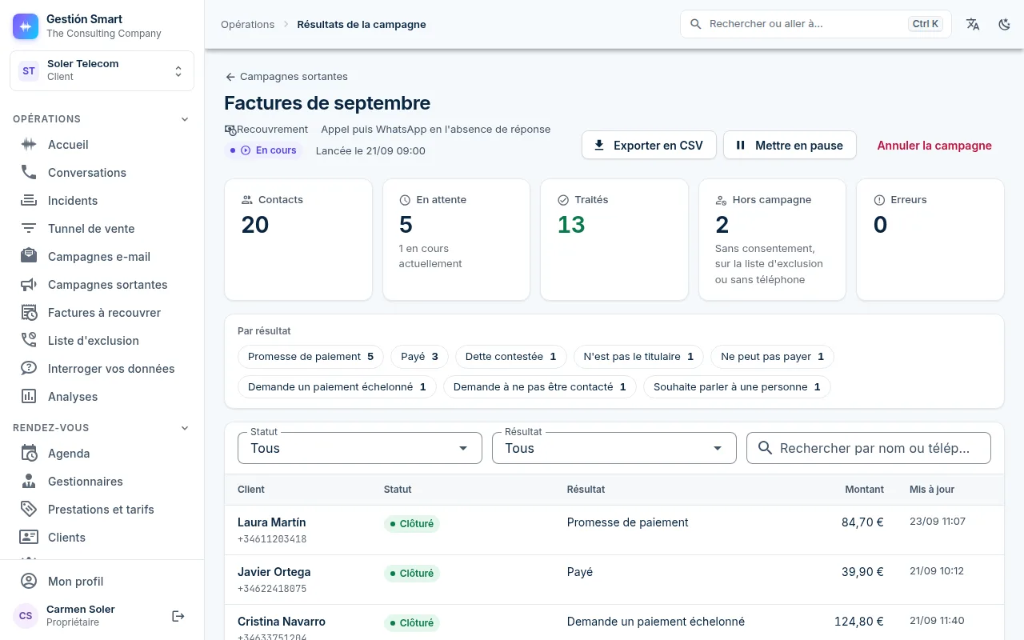This screenshot has width=1024, height=640.
Task: Click Annuler la campagne
Action: [x=934, y=146]
